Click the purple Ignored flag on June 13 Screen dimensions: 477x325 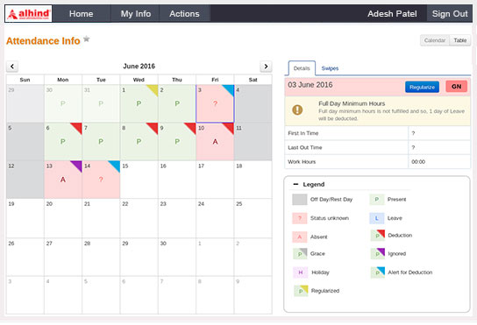tap(77, 166)
